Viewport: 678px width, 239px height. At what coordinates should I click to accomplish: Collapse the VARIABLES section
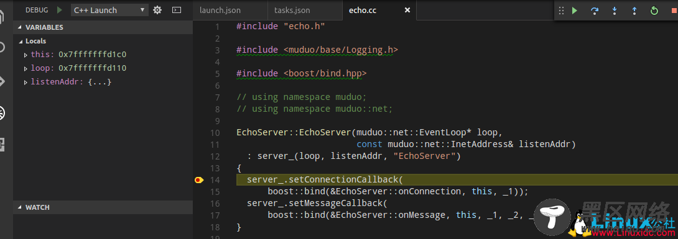tap(19, 27)
